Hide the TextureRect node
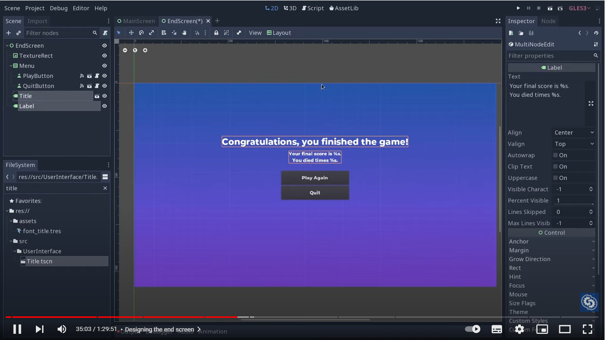This screenshot has height=340, width=605. [104, 56]
